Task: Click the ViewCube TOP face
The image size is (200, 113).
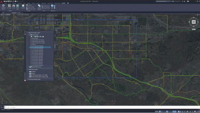Action: click(x=193, y=22)
